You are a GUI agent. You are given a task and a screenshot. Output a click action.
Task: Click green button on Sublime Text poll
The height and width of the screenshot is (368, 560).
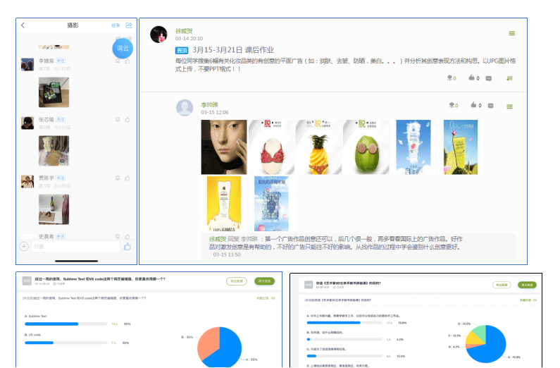click(x=265, y=281)
